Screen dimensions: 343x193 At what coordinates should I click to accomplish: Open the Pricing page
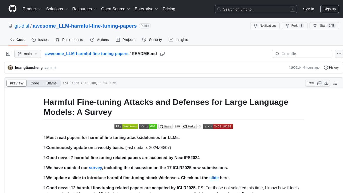click(169, 9)
